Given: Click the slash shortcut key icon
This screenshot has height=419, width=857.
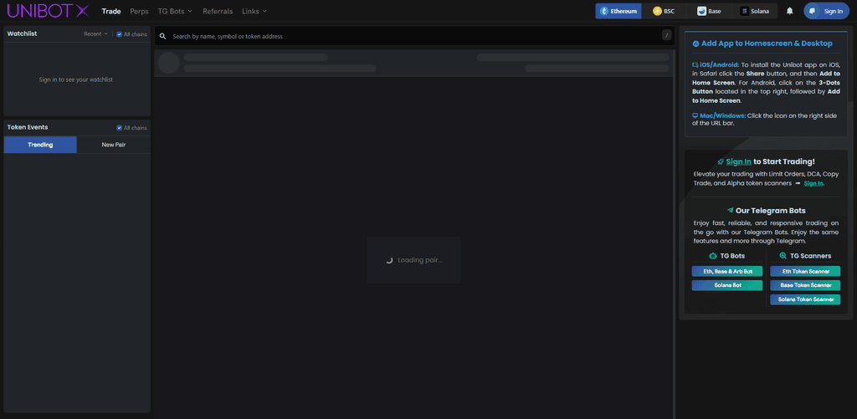Looking at the screenshot, I should click(667, 35).
